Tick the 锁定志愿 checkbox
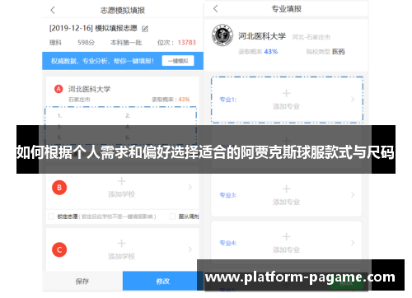 click(51, 217)
